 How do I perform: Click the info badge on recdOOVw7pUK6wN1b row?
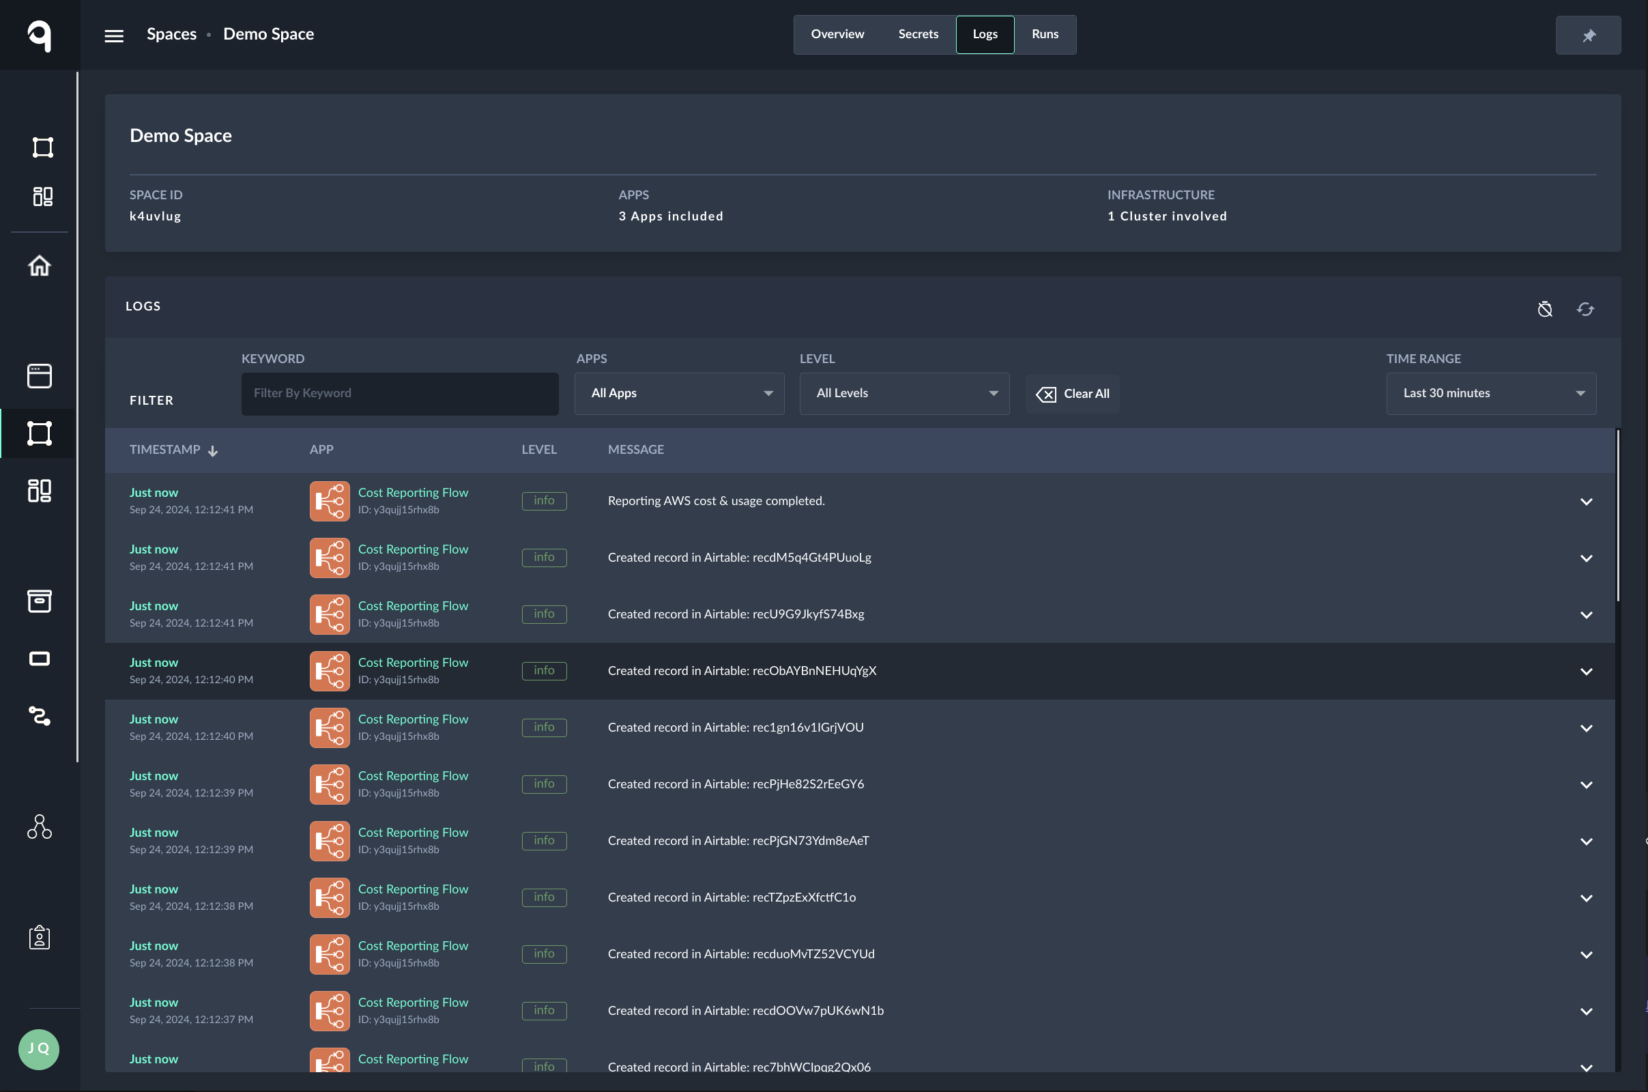coord(544,1011)
